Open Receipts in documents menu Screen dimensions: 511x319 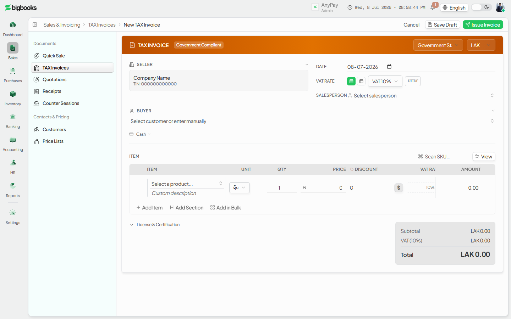(72, 91)
